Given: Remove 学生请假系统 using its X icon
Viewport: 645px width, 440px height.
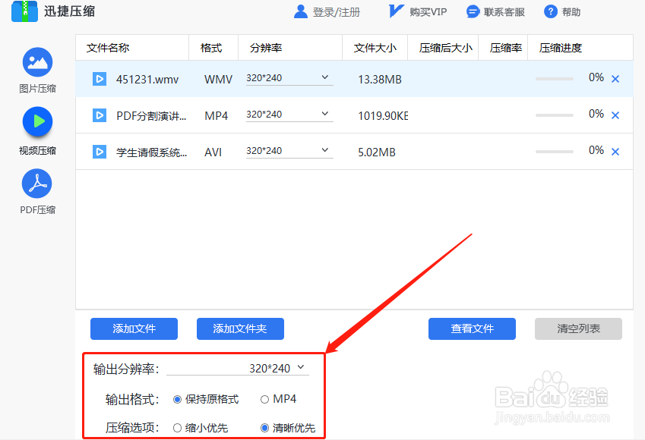Looking at the screenshot, I should pyautogui.click(x=615, y=151).
